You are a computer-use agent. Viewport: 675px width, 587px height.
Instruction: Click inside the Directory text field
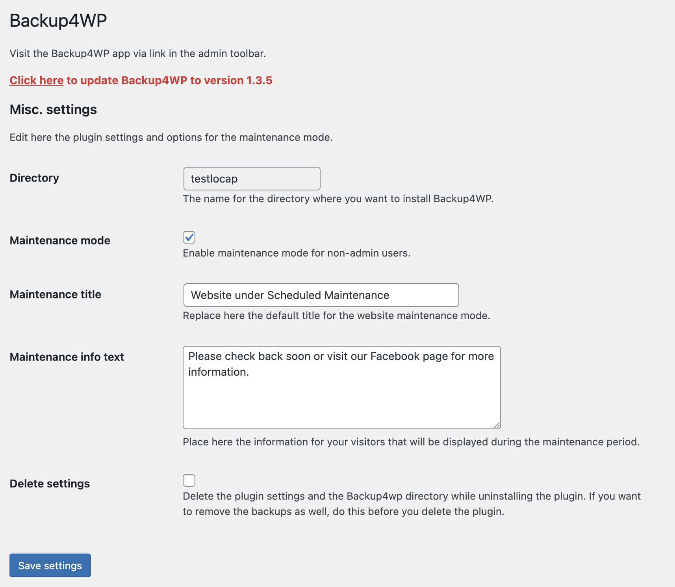pos(251,178)
